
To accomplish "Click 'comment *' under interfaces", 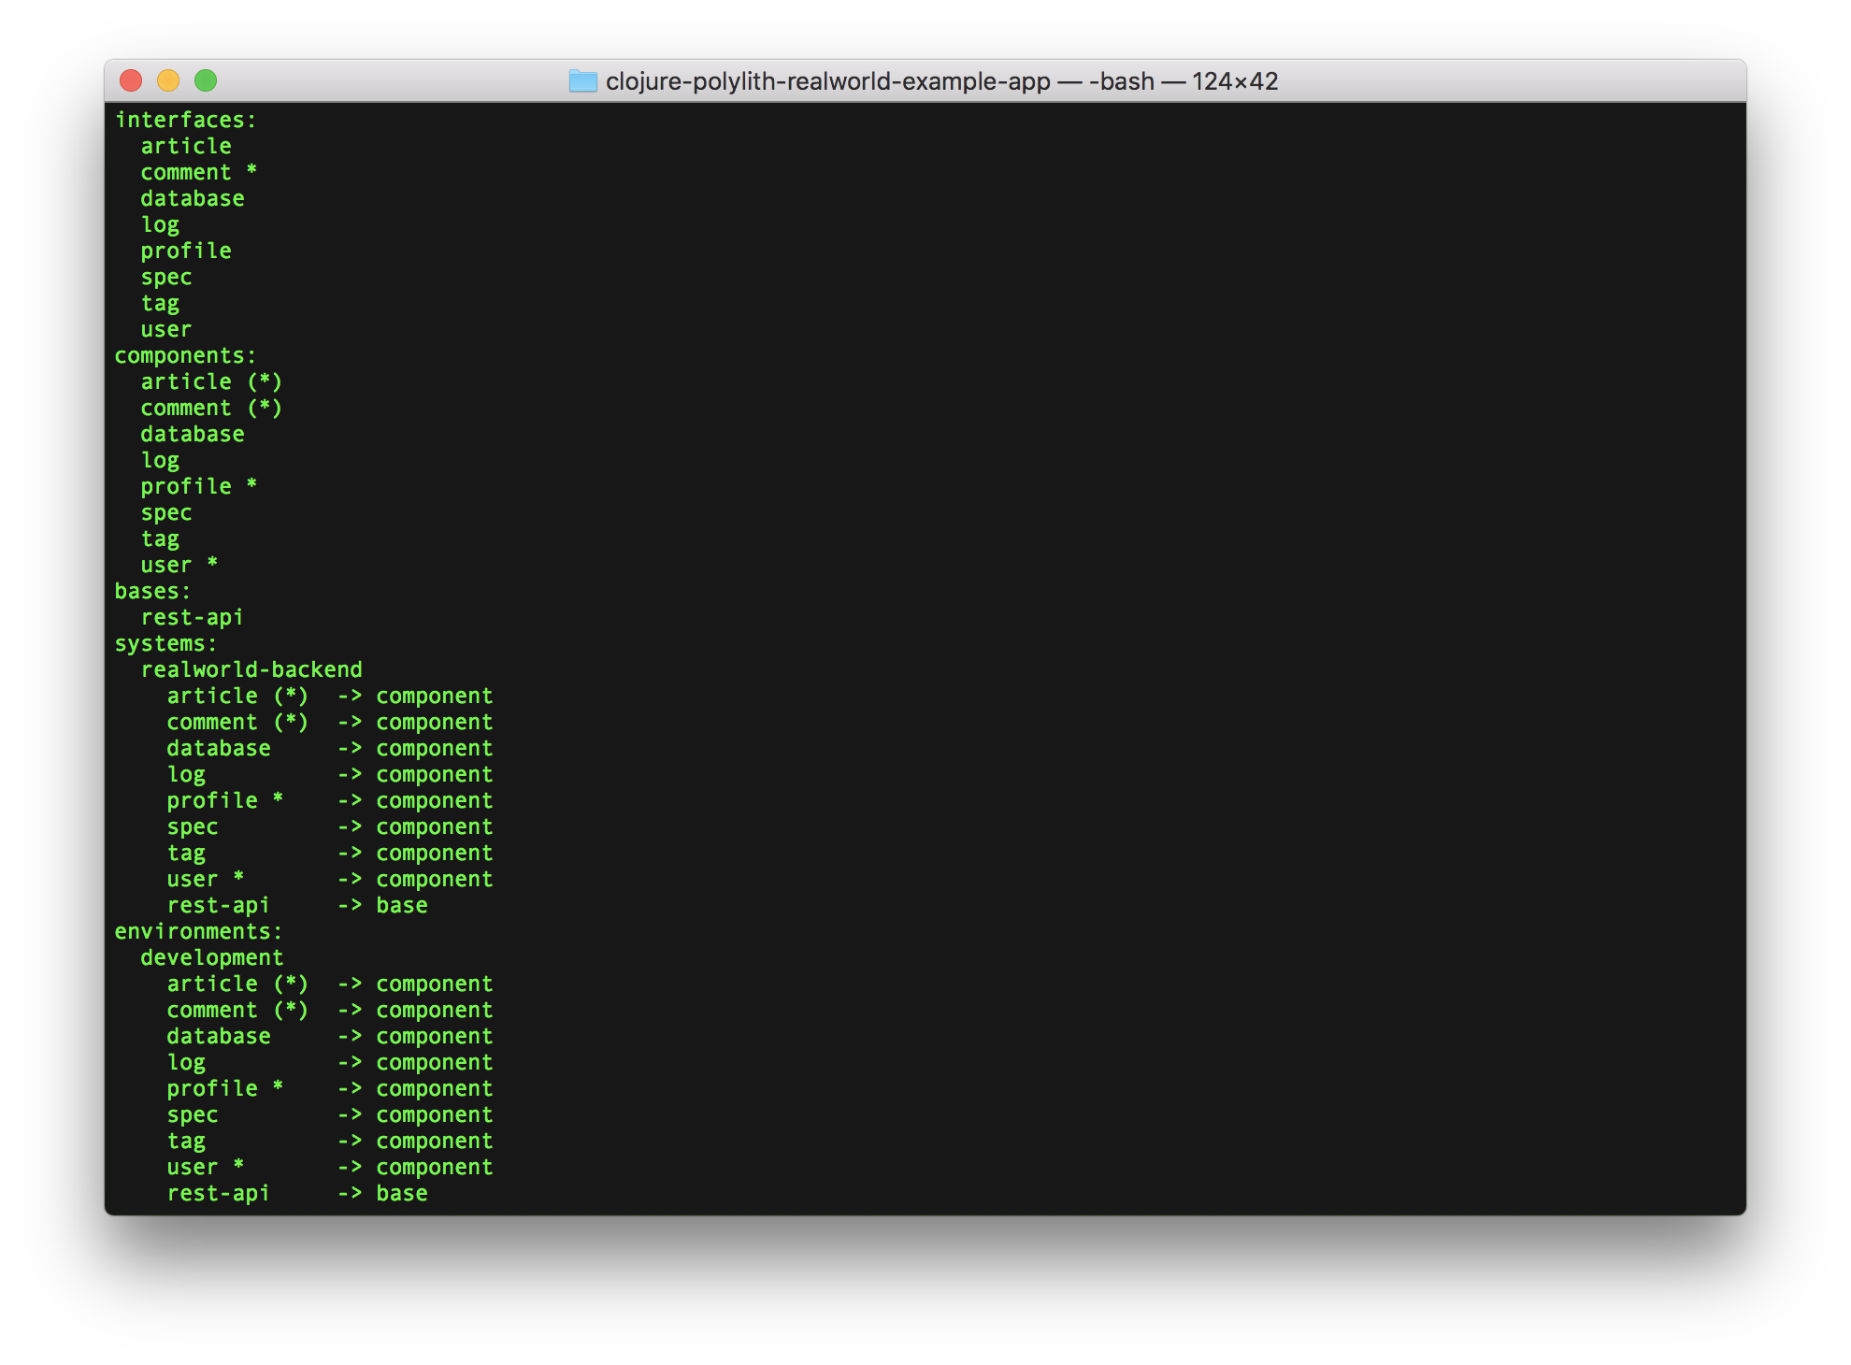I will coord(198,172).
